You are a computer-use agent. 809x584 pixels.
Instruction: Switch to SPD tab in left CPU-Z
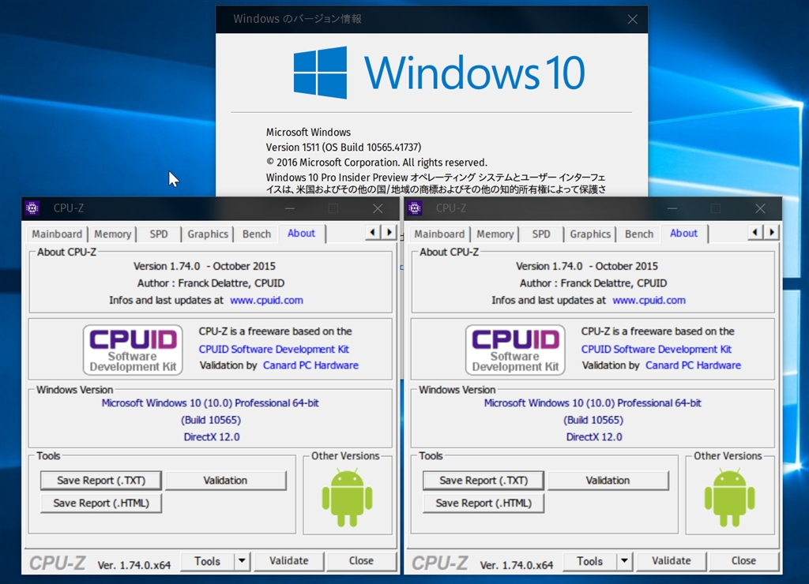point(158,234)
